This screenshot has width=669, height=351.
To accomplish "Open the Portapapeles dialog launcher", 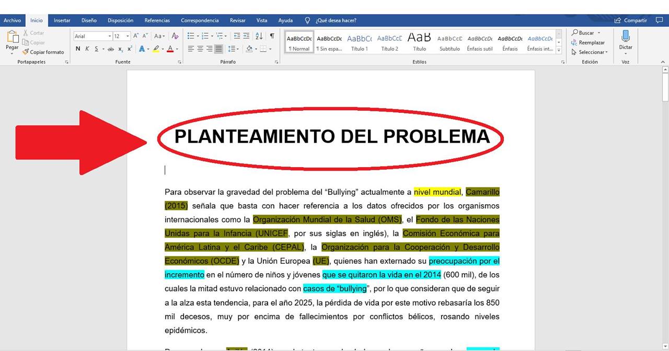I will (x=66, y=62).
